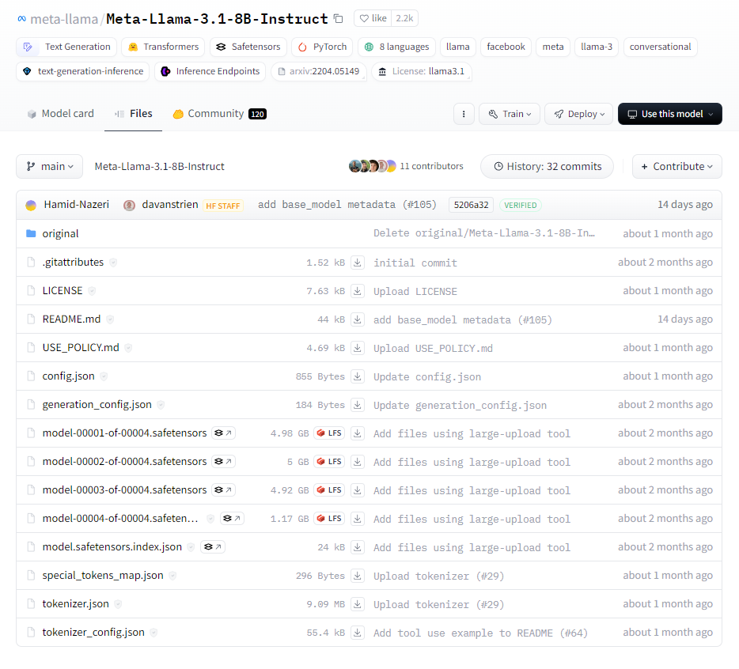Open the arxiv:2204.05149 tag
This screenshot has width=739, height=669.
pos(319,71)
